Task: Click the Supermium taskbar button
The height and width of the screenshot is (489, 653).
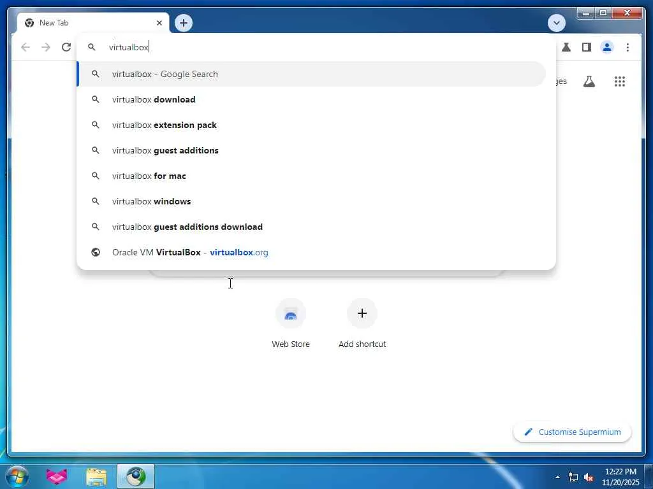Action: click(136, 476)
